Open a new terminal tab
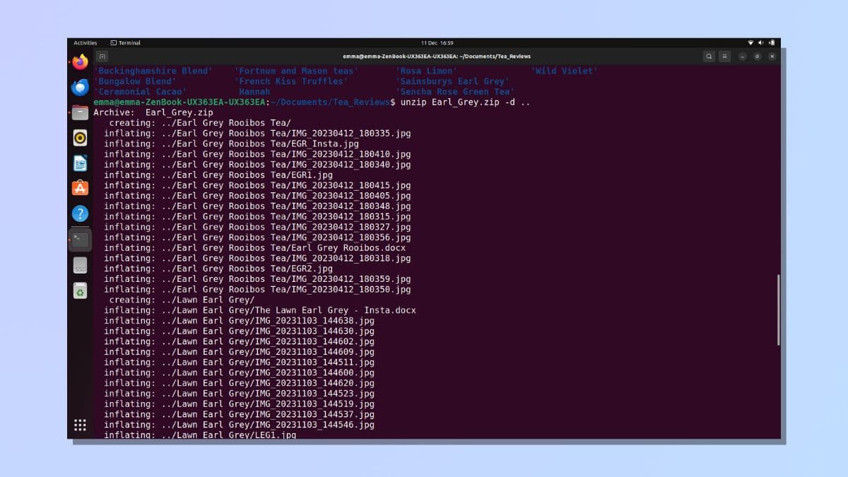The image size is (848, 477). [102, 57]
